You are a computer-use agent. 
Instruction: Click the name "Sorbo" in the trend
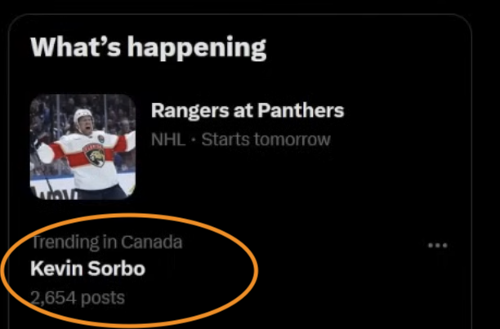(x=121, y=269)
